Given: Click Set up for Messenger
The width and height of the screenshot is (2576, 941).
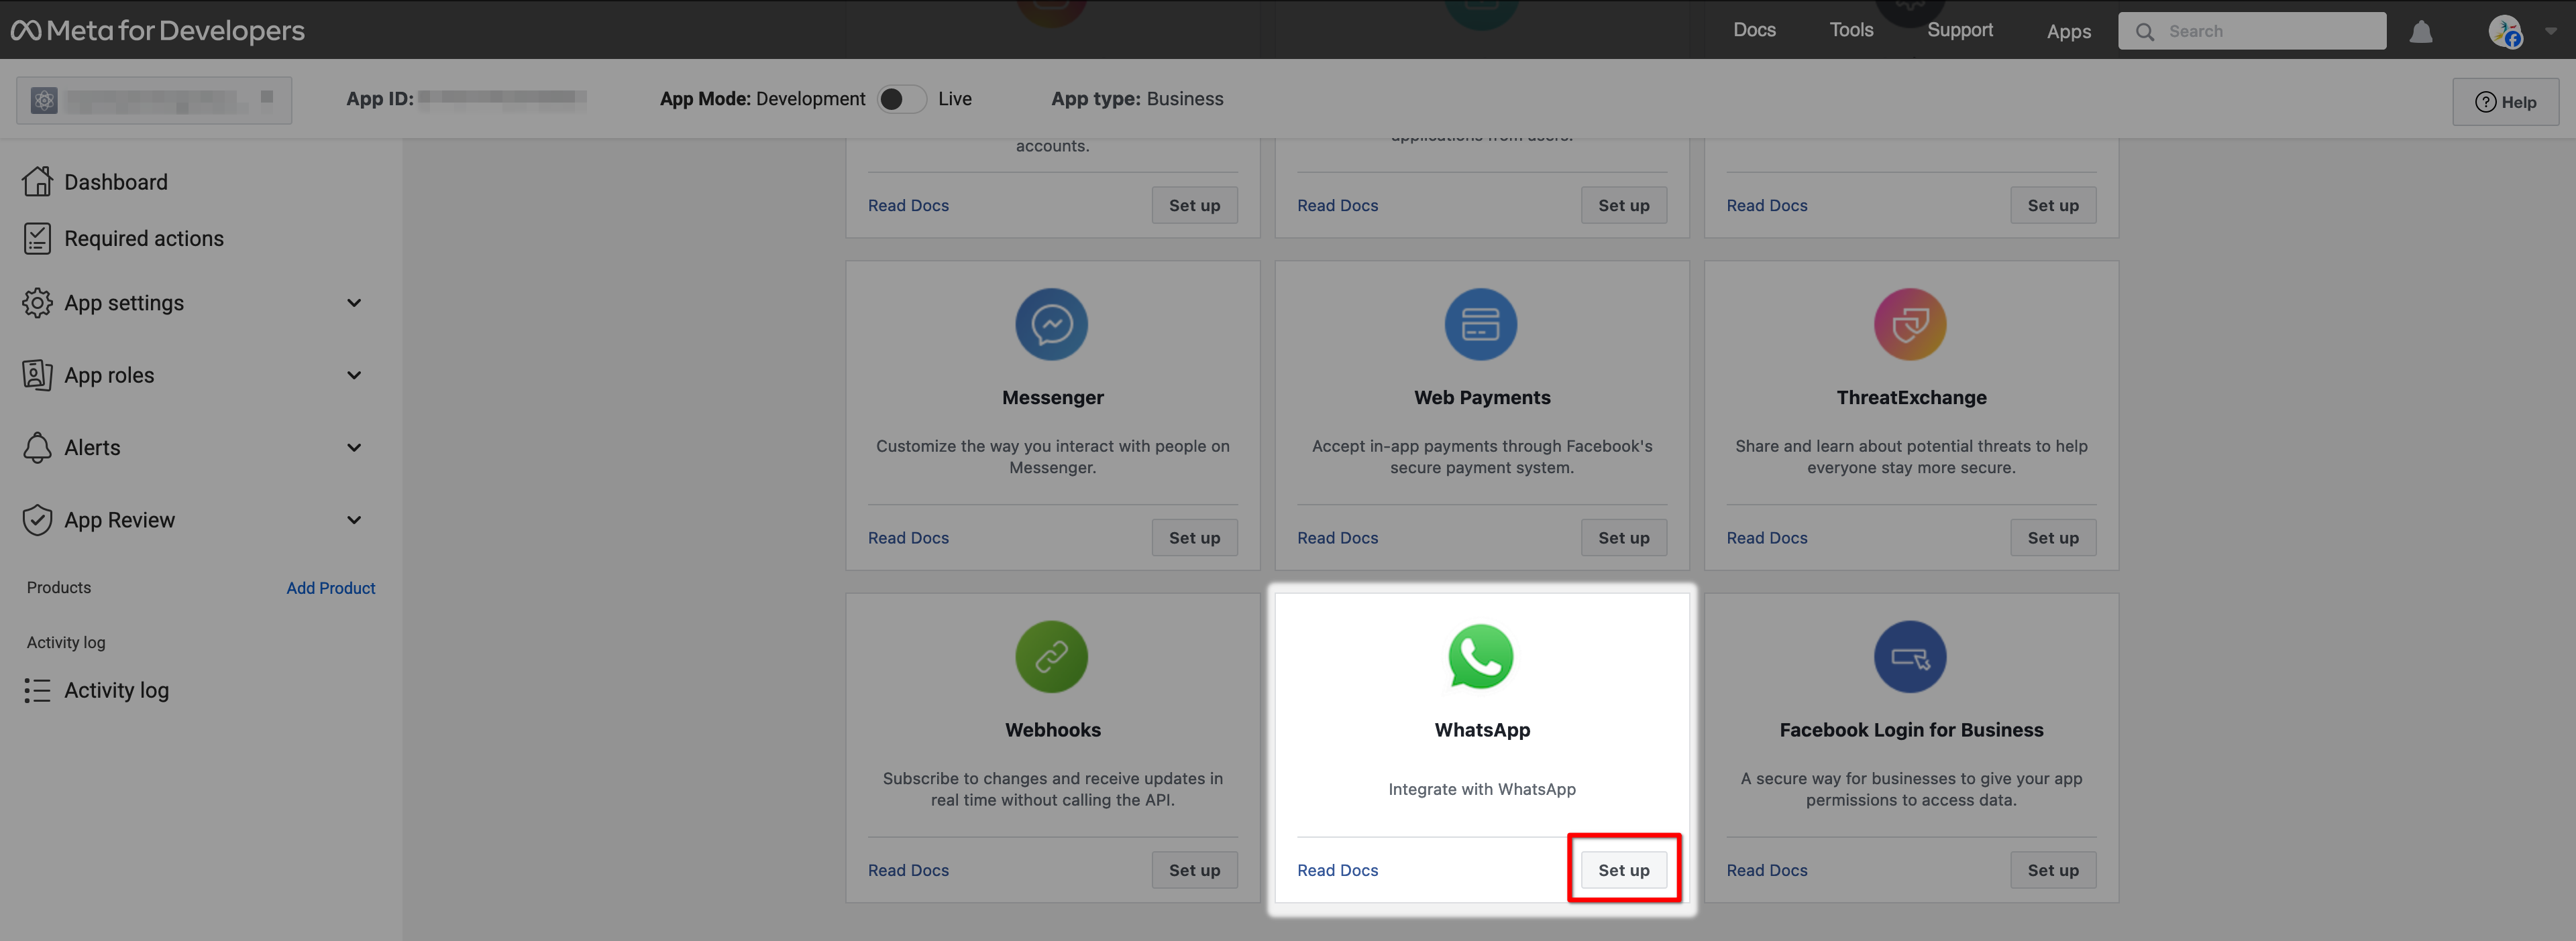Looking at the screenshot, I should (x=1194, y=538).
